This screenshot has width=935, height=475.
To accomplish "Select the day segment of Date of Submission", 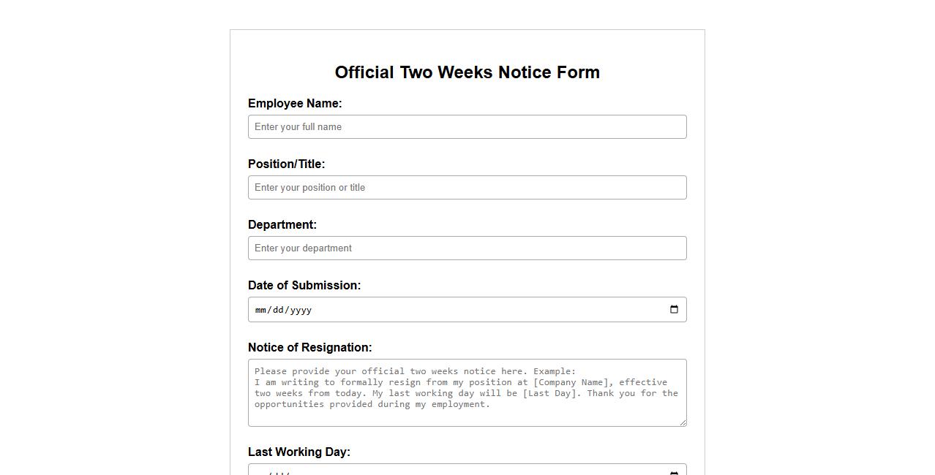I will [x=277, y=309].
